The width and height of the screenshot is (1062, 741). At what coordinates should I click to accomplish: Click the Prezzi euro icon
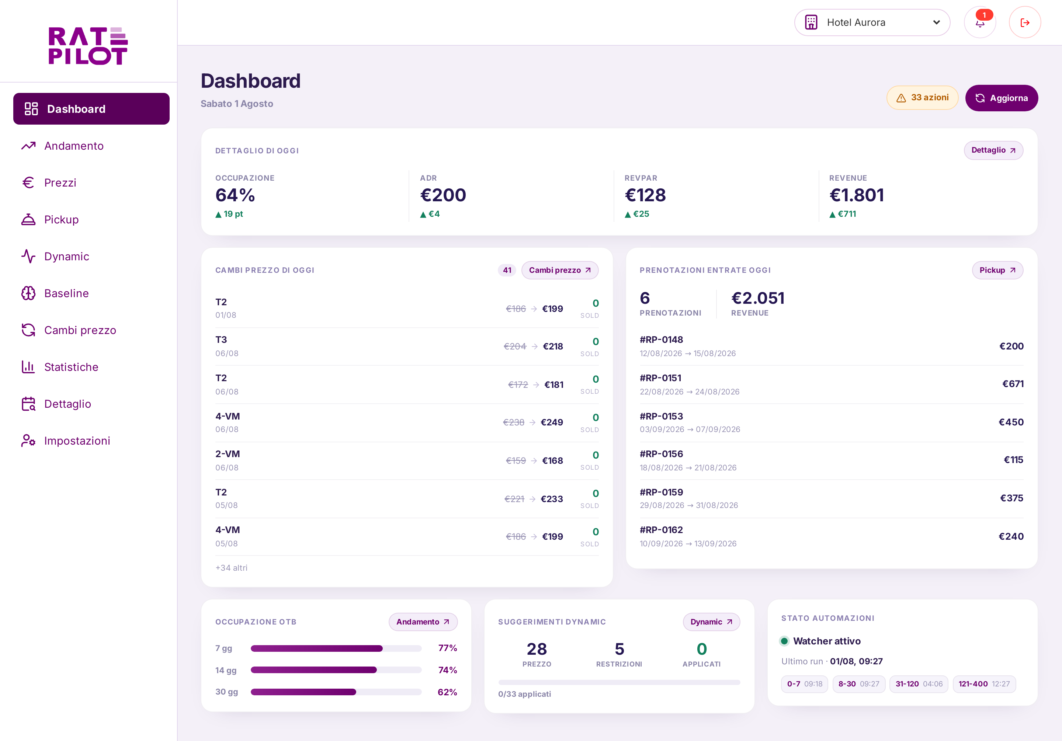pyautogui.click(x=28, y=183)
